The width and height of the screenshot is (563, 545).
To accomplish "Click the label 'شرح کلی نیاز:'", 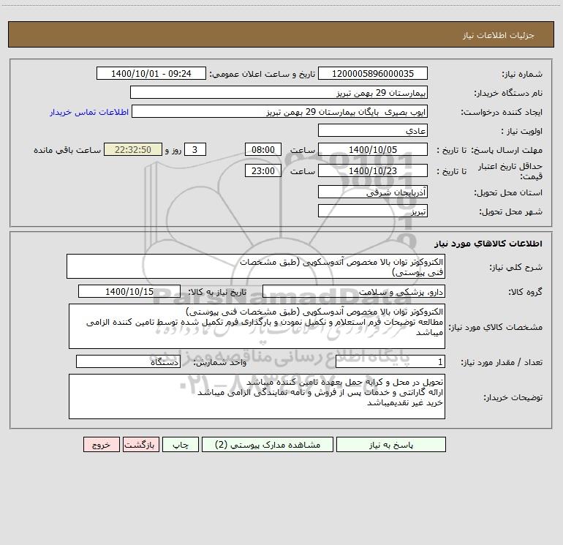I will pos(516,267).
